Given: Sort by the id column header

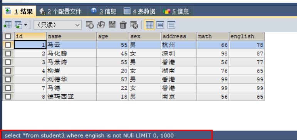Looking at the screenshot, I should click(x=30, y=36).
